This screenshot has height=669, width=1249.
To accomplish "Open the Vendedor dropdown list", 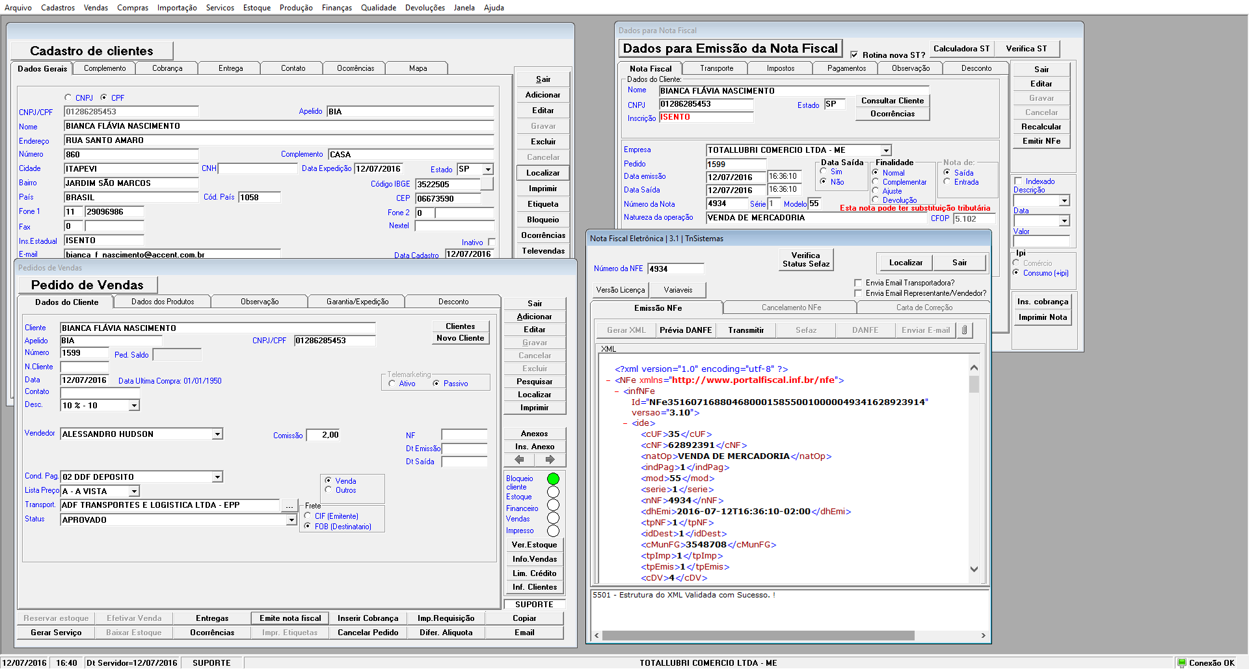I will pyautogui.click(x=218, y=434).
